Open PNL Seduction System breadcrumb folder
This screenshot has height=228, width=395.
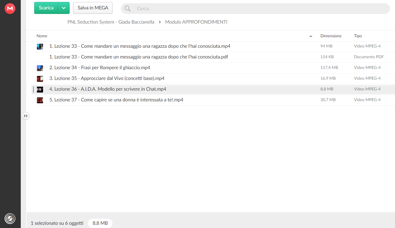(111, 22)
